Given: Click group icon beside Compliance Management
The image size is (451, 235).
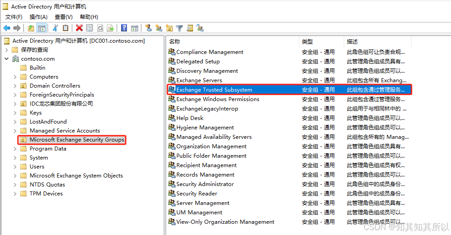Looking at the screenshot, I should click(x=172, y=52).
